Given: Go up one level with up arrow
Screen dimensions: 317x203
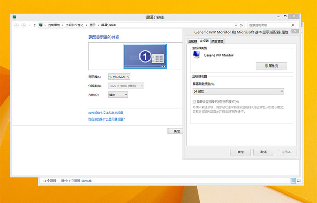Looking at the screenshot, I should [35, 25].
